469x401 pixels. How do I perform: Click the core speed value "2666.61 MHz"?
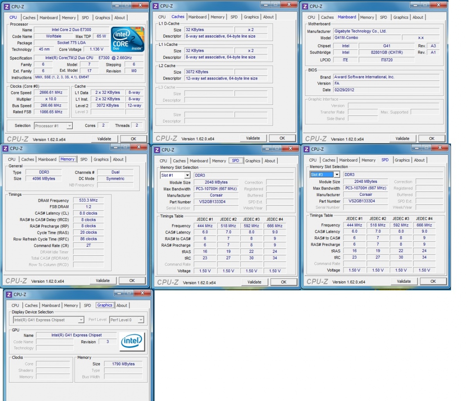click(51, 92)
